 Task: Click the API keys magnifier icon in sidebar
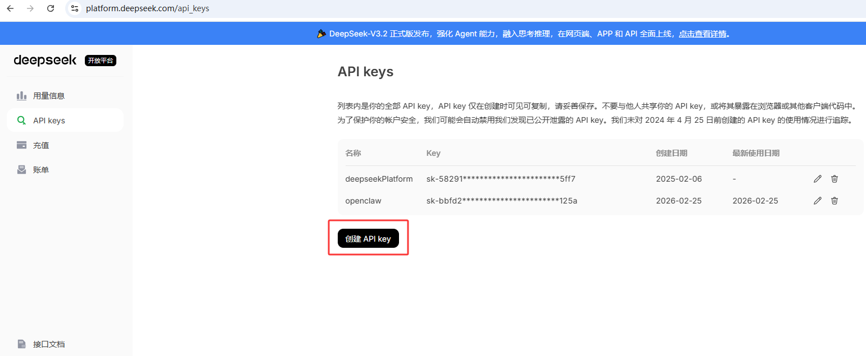coord(22,121)
